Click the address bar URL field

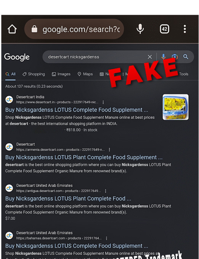click(x=74, y=29)
